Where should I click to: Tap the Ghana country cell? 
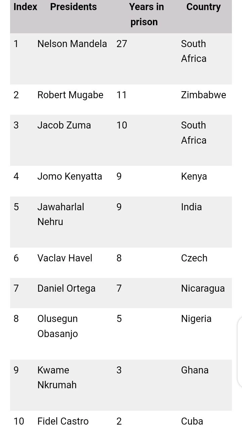[x=195, y=370]
